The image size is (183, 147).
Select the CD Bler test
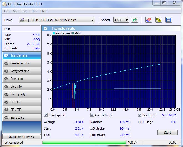click(x=22, y=102)
